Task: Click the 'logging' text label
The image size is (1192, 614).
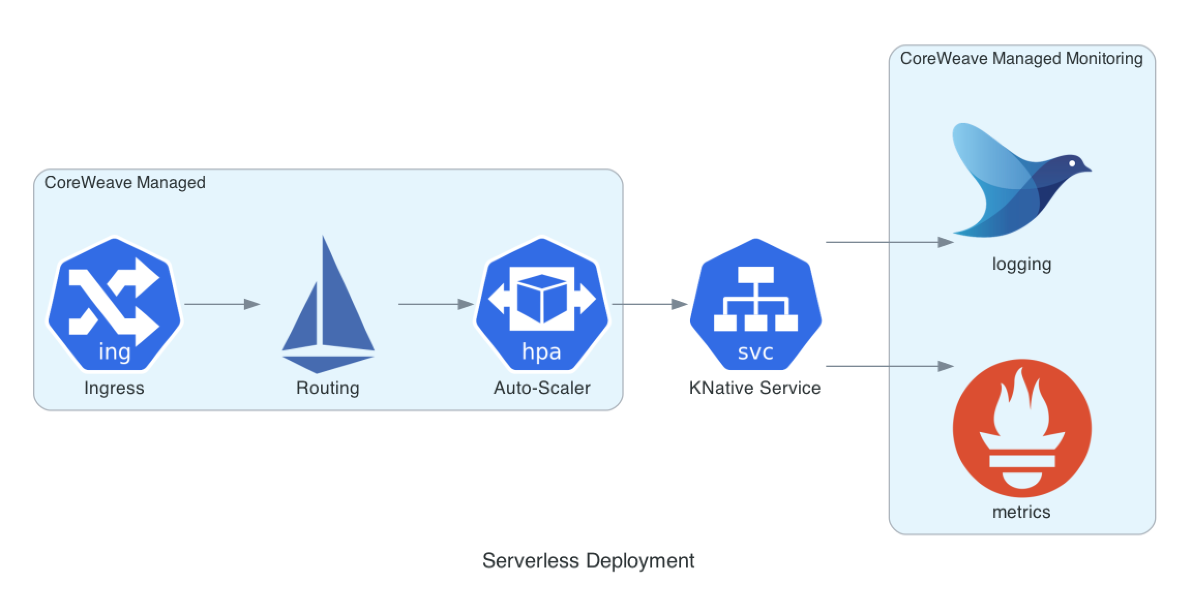Action: tap(1021, 264)
